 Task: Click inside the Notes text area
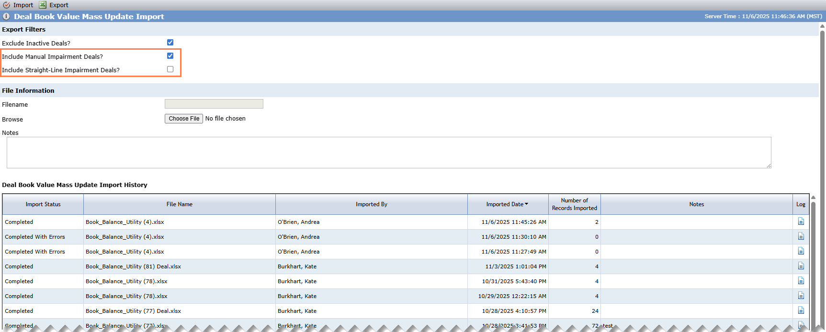(389, 153)
